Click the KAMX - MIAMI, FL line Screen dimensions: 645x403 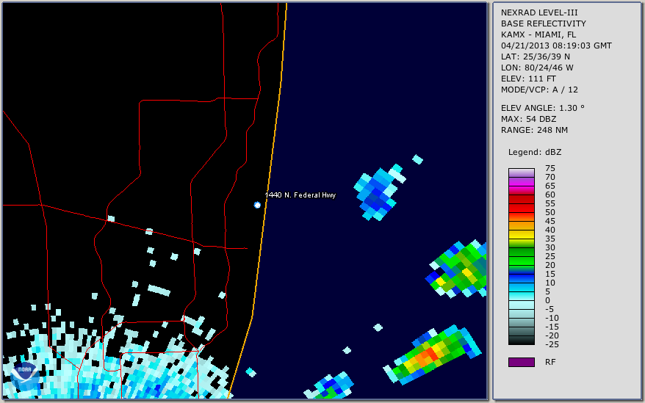538,35
